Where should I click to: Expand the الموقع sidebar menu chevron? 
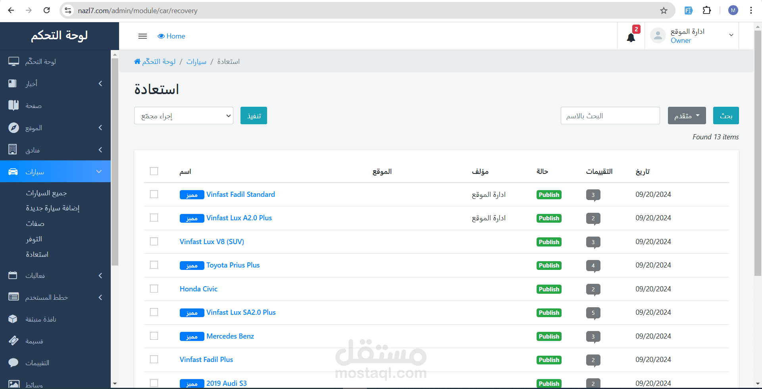[x=100, y=127]
